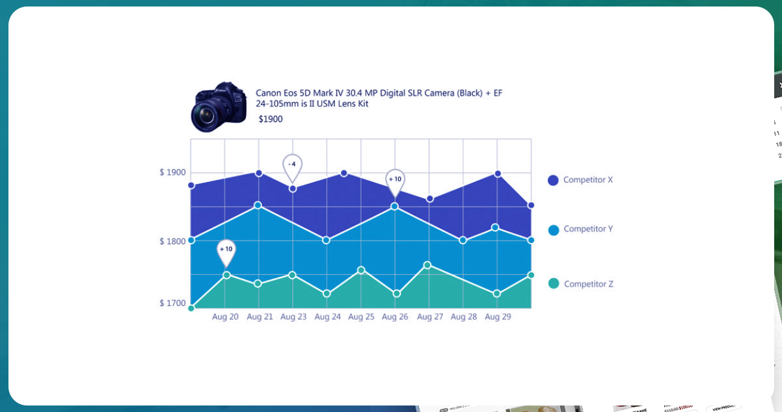Click the 'Aug 20' x-axis label
The width and height of the screenshot is (782, 412).
225,317
